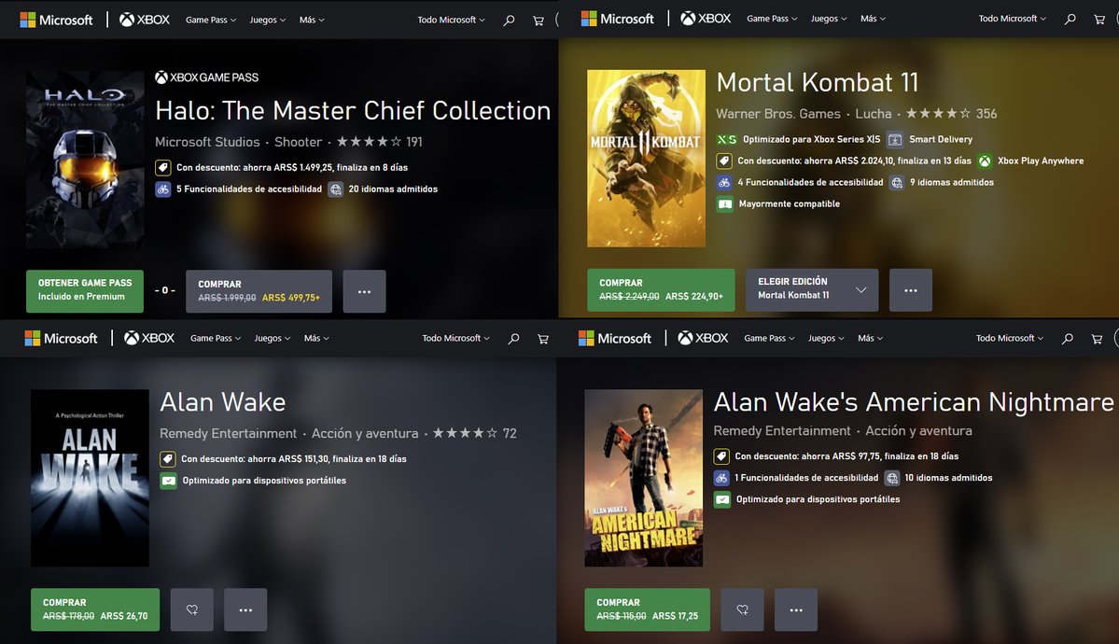Expand Más menu on Alan Wake page
Screen dimensions: 1119x644
pyautogui.click(x=317, y=339)
